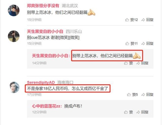Image resolution: width=162 pixels, height=125 pixels.
Task: View avatar of 郑爽张恒分手没有
Action: pyautogui.click(x=14, y=11)
